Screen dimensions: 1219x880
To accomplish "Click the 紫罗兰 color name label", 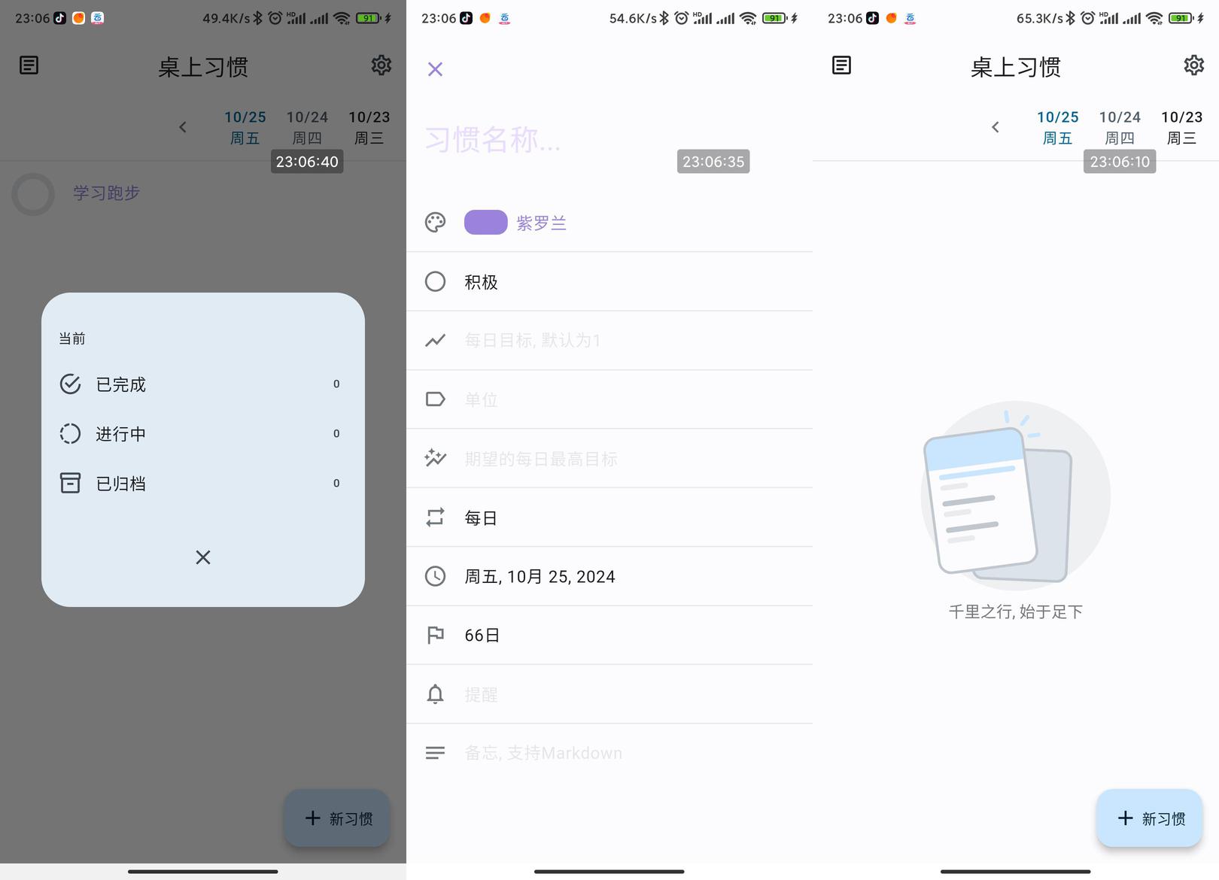I will 541,223.
